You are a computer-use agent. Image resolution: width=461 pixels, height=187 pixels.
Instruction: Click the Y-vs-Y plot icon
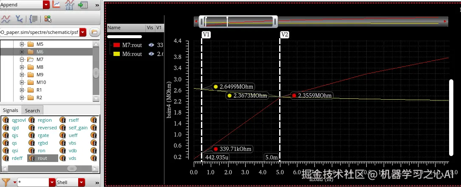[19, 19]
